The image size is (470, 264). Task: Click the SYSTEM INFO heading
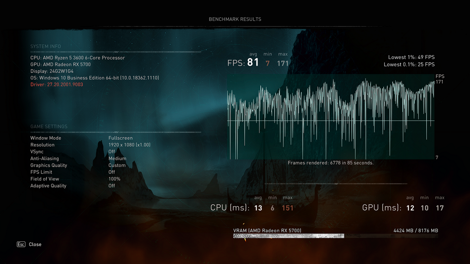tap(46, 46)
